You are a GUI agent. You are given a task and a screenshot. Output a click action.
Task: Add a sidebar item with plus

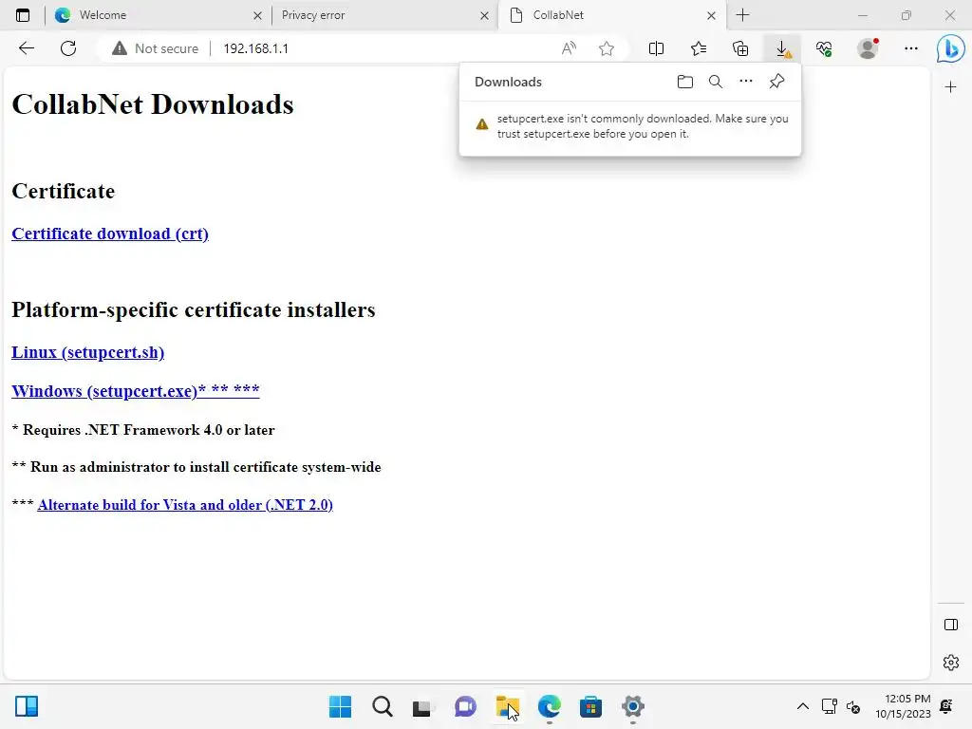(950, 87)
